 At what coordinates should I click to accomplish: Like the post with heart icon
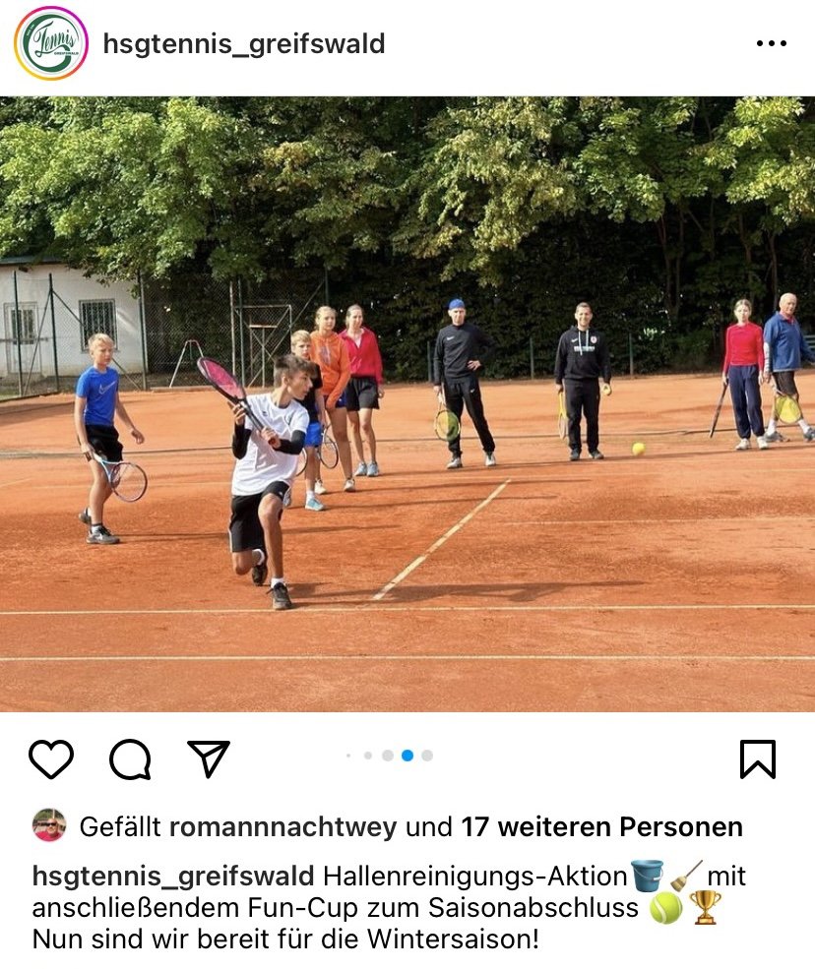click(51, 758)
